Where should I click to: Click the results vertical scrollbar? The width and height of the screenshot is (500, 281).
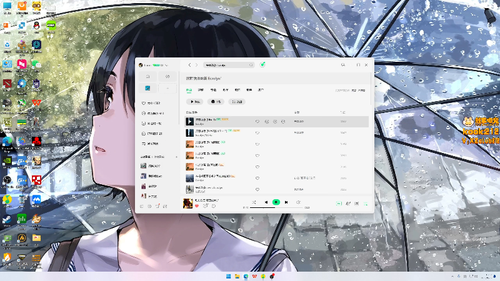point(371,89)
